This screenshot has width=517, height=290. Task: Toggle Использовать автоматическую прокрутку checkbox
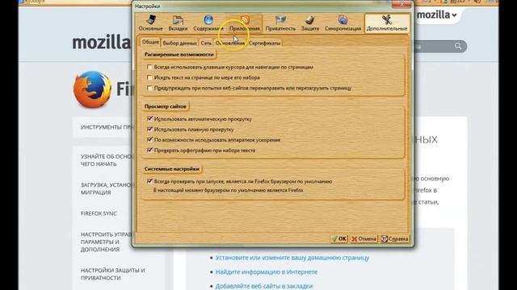pos(149,118)
